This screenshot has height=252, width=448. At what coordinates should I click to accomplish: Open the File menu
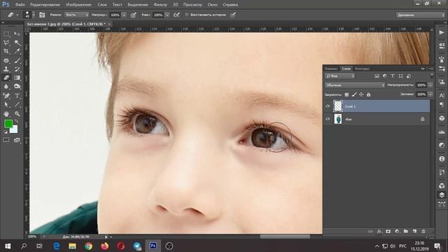point(20,5)
